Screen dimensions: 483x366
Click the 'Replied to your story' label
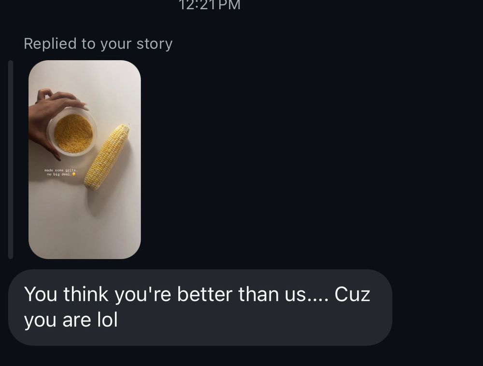[98, 43]
